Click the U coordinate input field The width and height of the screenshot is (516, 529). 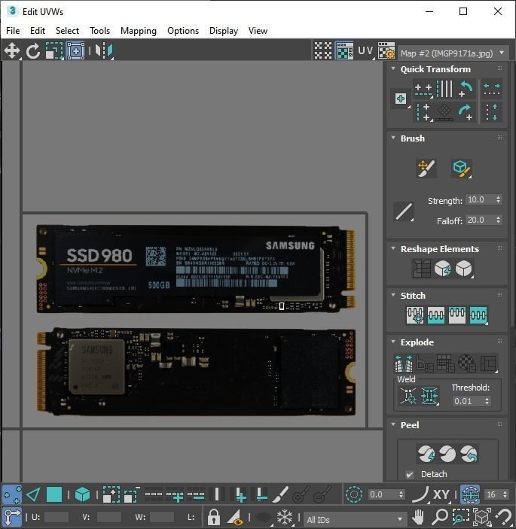click(56, 517)
